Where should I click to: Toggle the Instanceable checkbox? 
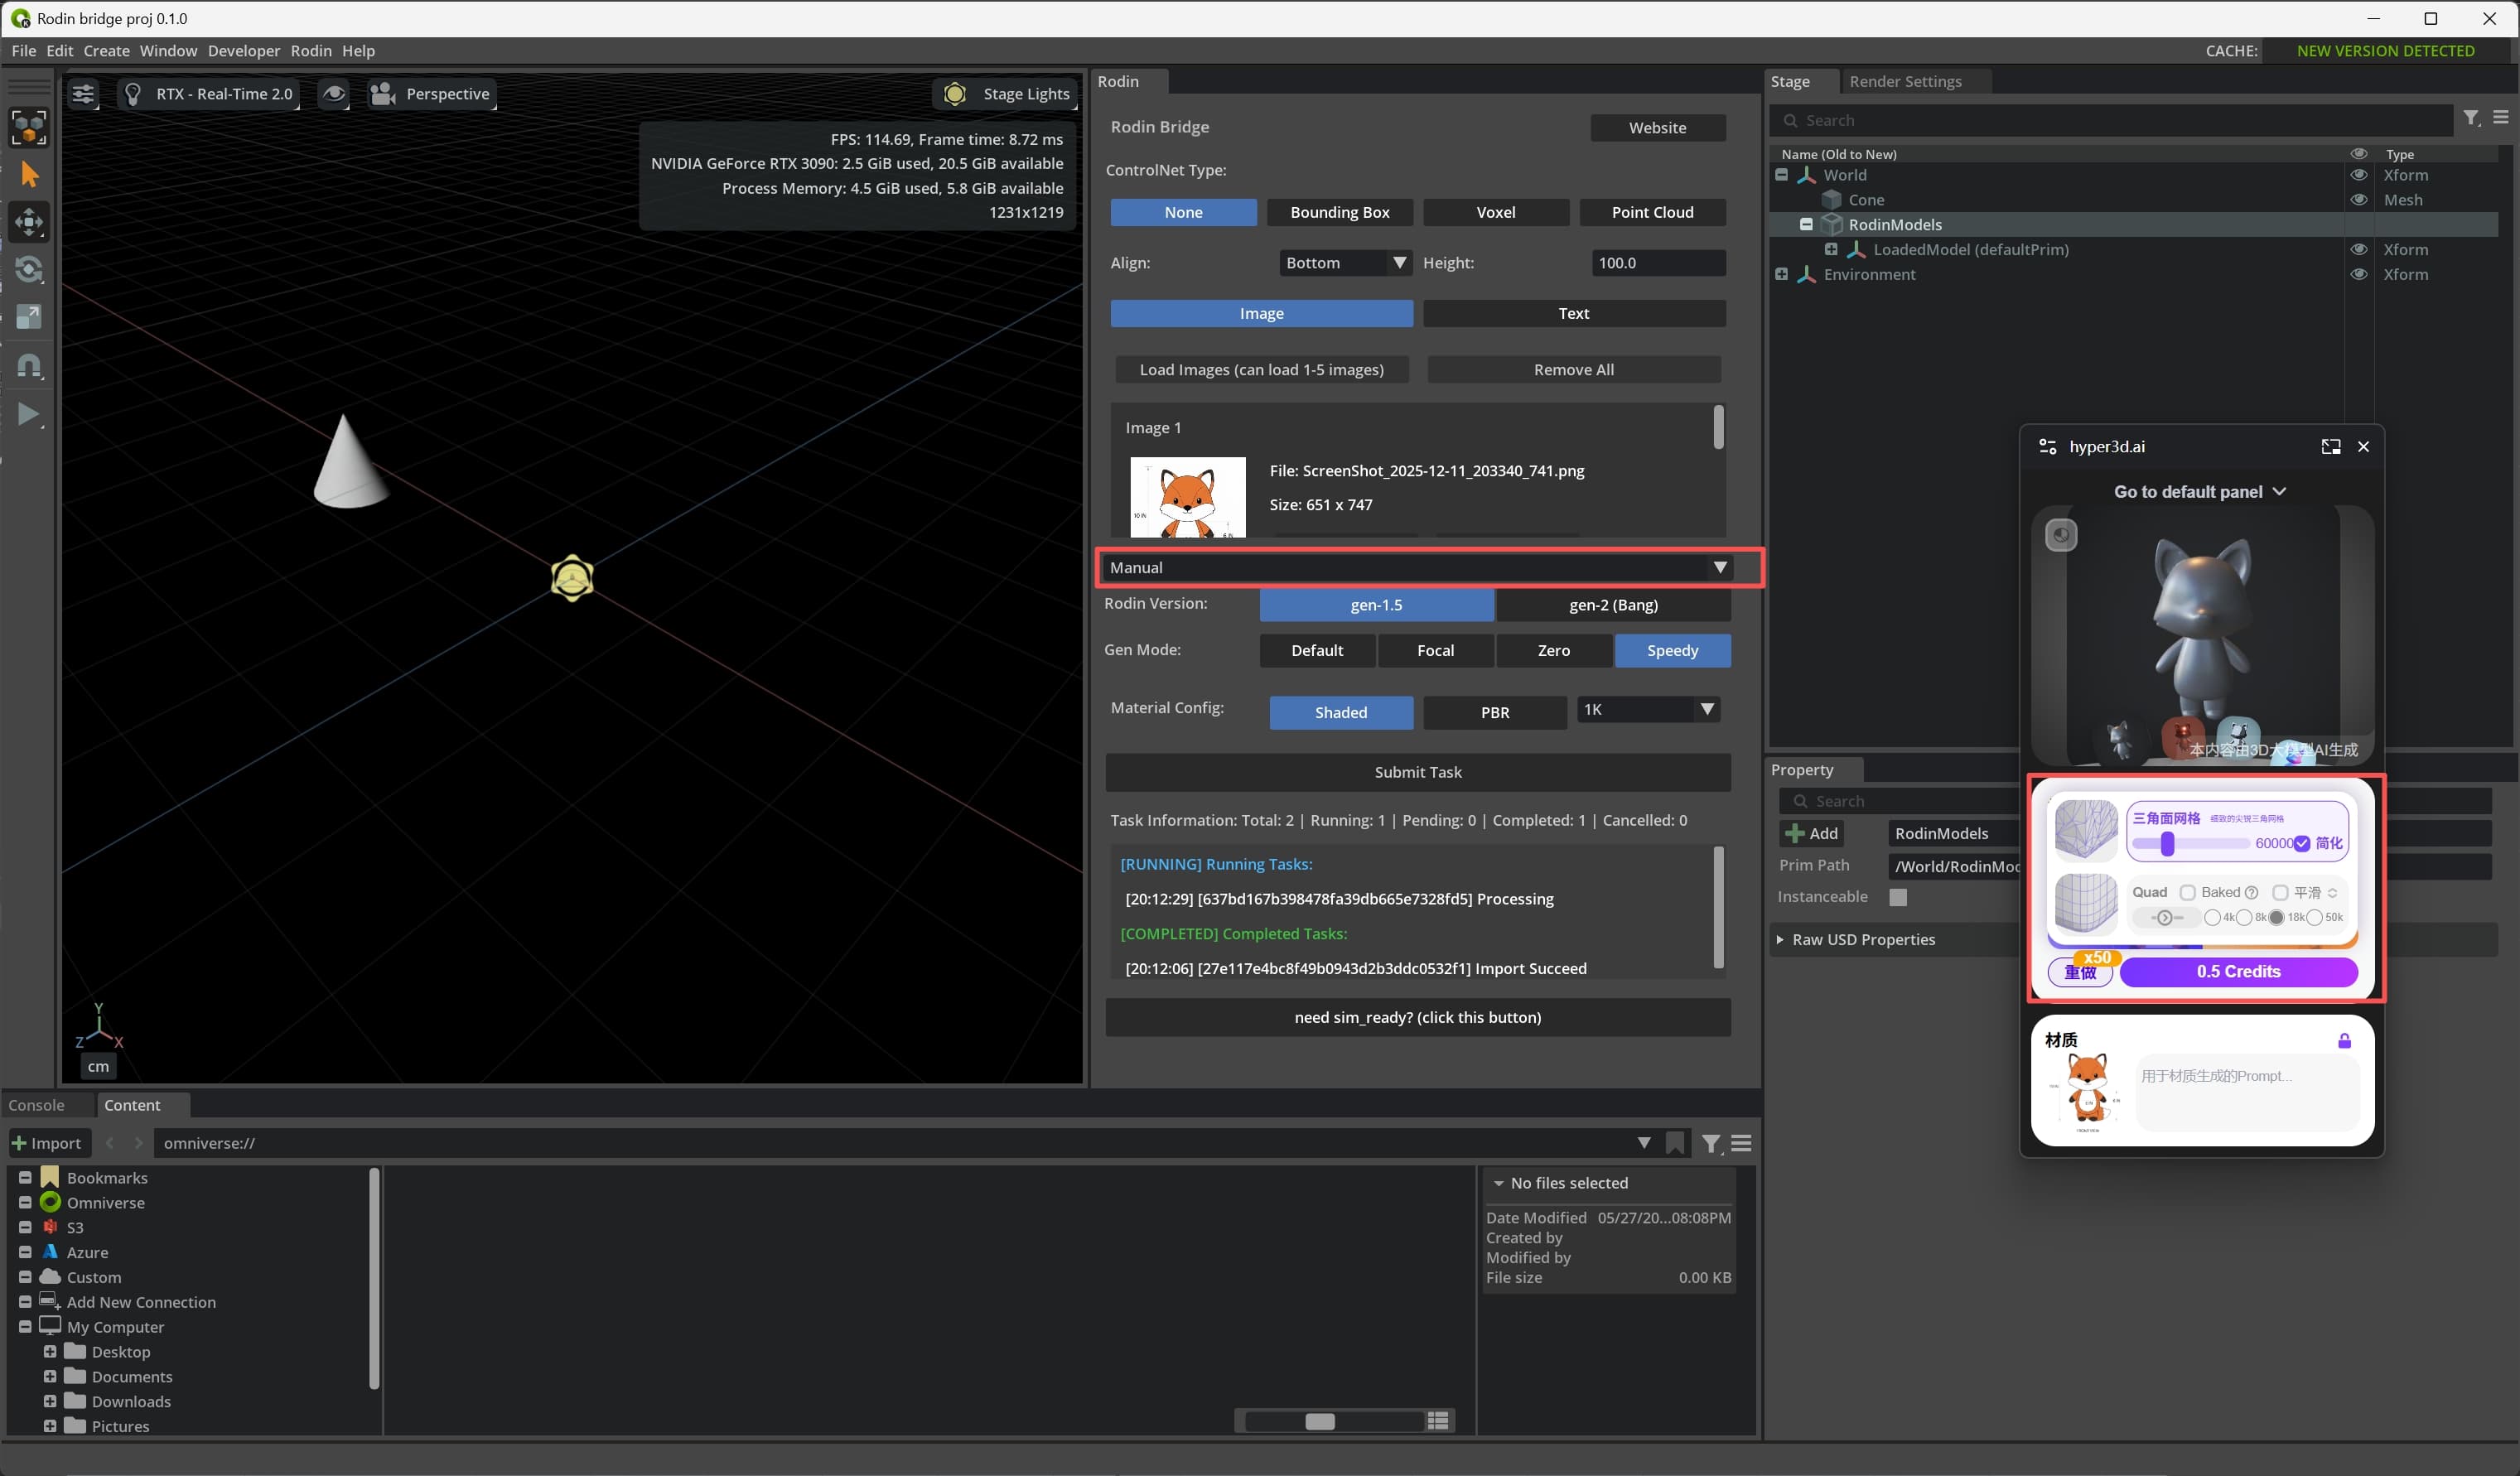(1898, 897)
